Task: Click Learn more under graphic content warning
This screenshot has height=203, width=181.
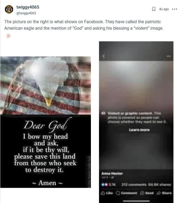Action: [139, 130]
